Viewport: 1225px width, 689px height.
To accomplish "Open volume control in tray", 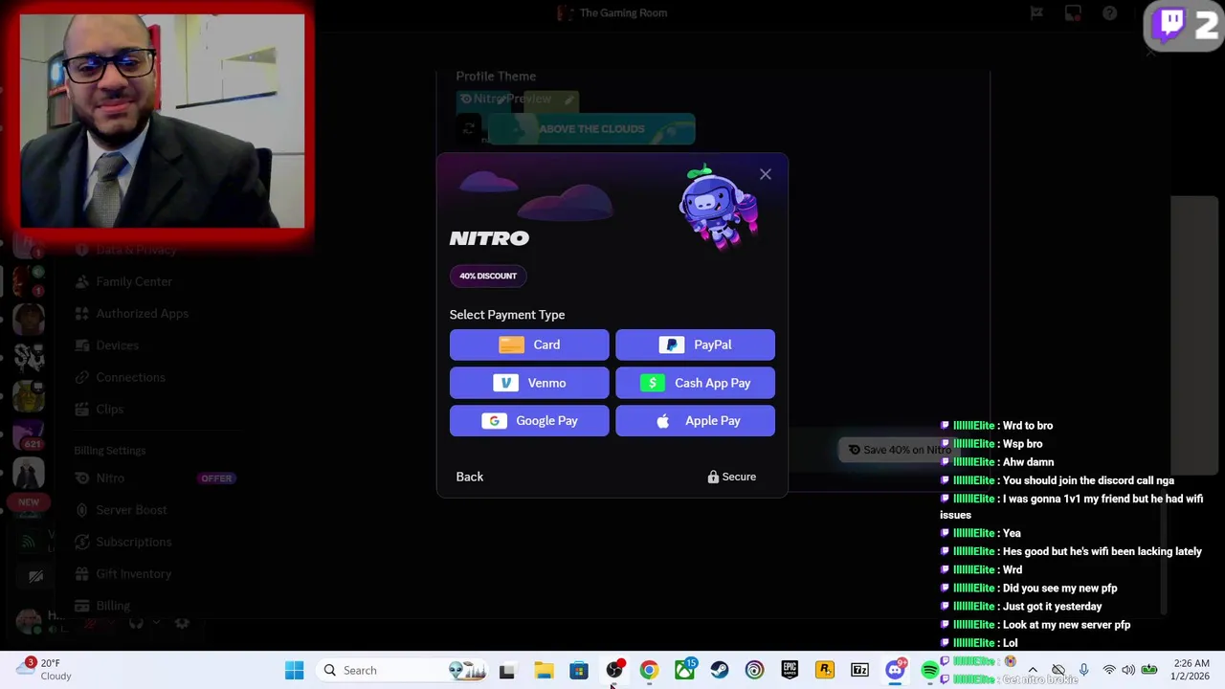I will coord(1128,670).
